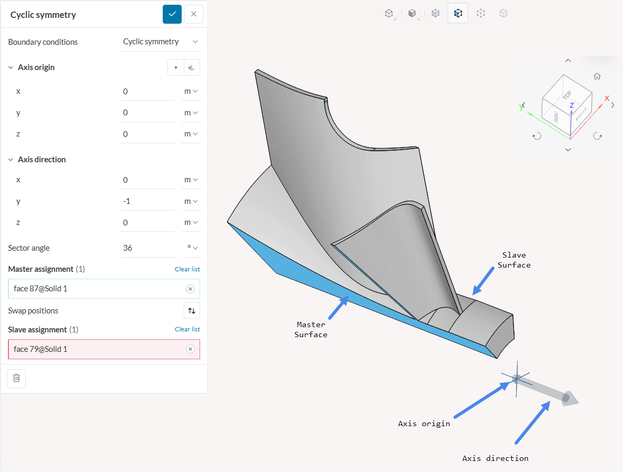This screenshot has height=472, width=623.
Task: Open the Sector angle unit dropdown
Action: coord(192,248)
